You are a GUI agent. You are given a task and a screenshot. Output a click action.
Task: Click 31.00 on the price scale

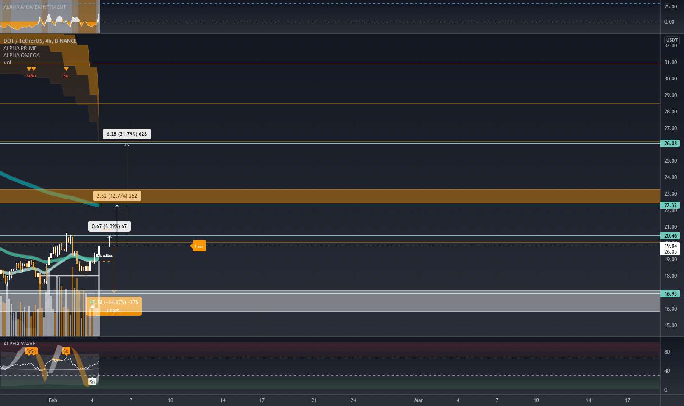pyautogui.click(x=670, y=62)
